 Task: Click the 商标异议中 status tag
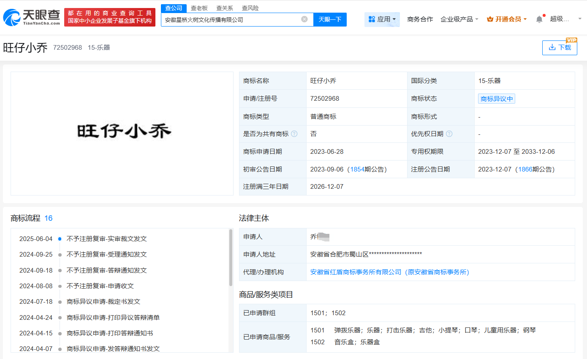(x=497, y=99)
